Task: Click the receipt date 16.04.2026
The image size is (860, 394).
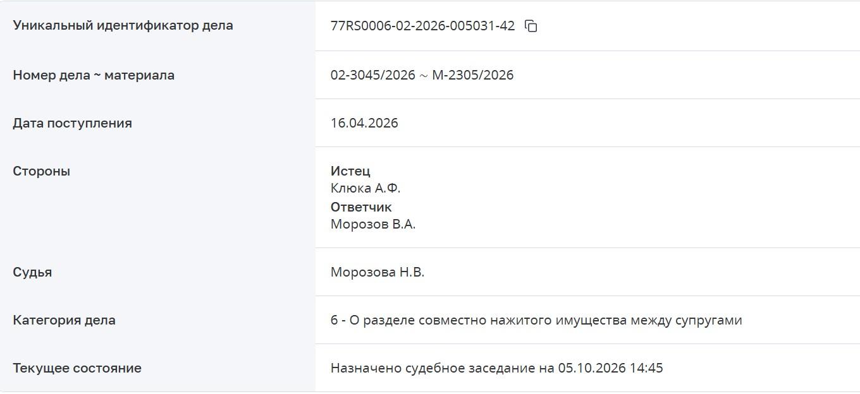Action: tap(364, 123)
